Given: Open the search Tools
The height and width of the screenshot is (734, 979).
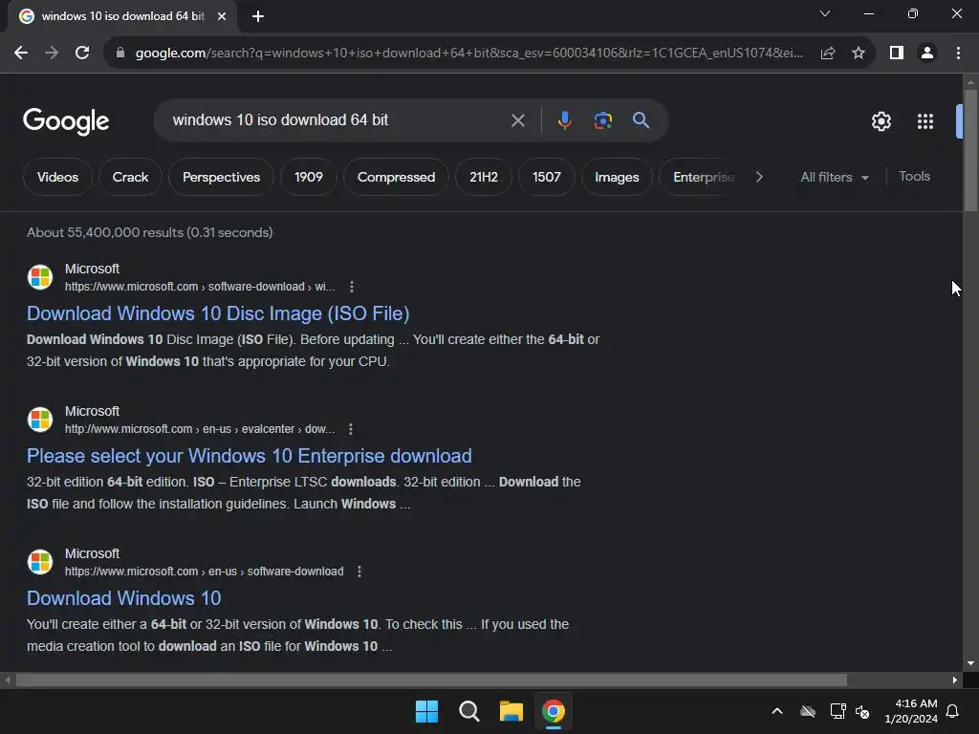Looking at the screenshot, I should pos(914,177).
